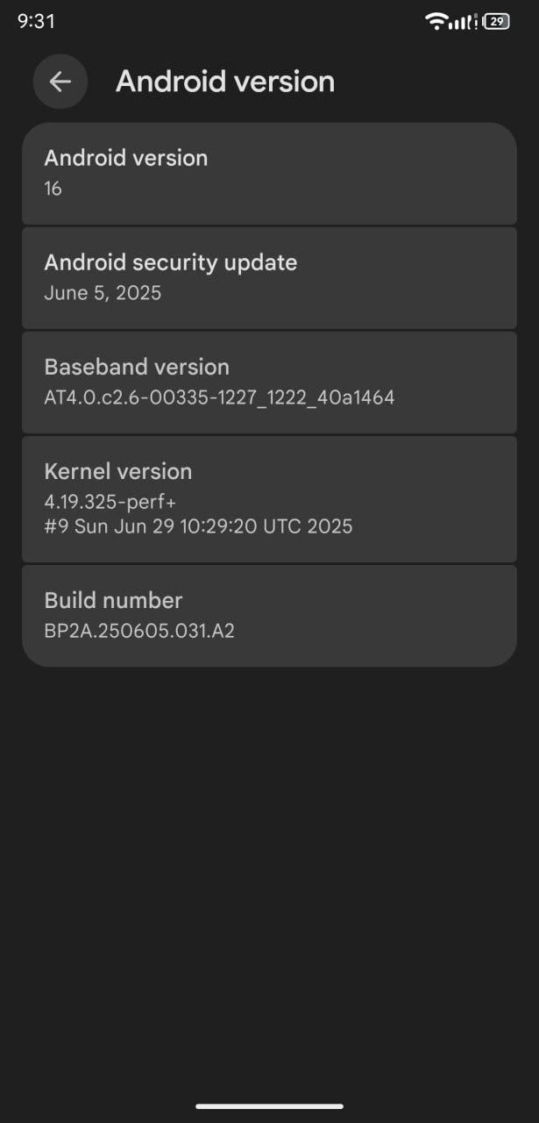The height and width of the screenshot is (1123, 539).
Task: Tap the 9:31 clock in status bar
Action: click(x=36, y=21)
